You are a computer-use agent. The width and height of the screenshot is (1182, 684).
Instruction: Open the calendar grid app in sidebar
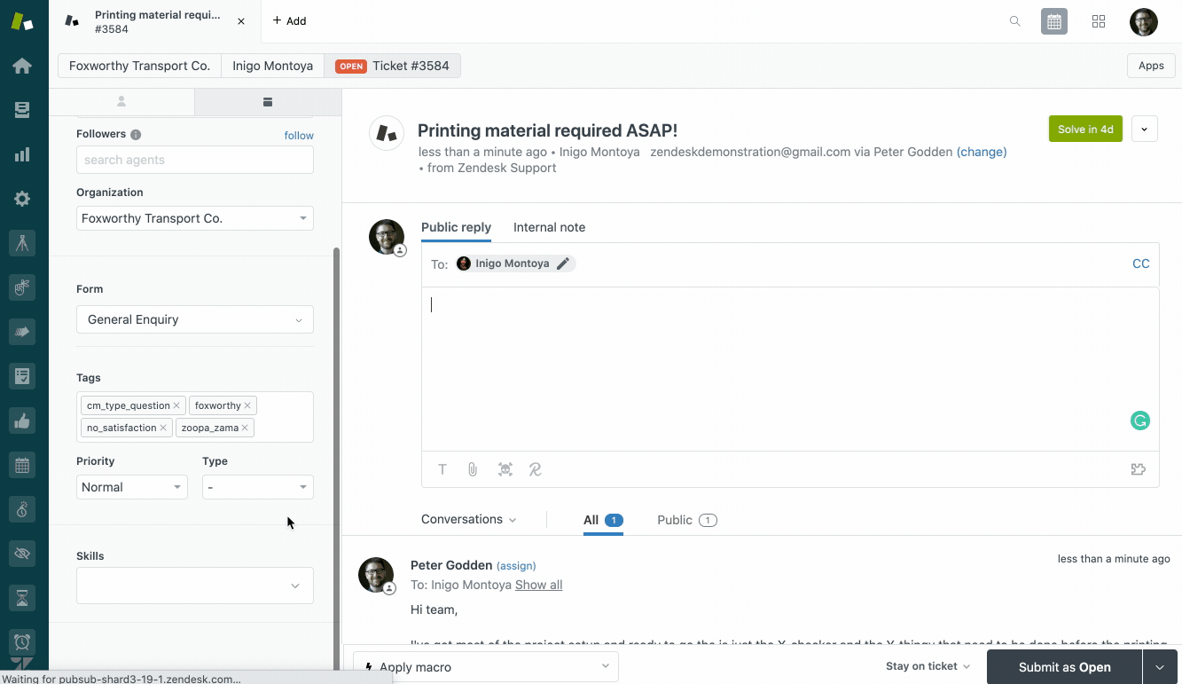(x=22, y=465)
